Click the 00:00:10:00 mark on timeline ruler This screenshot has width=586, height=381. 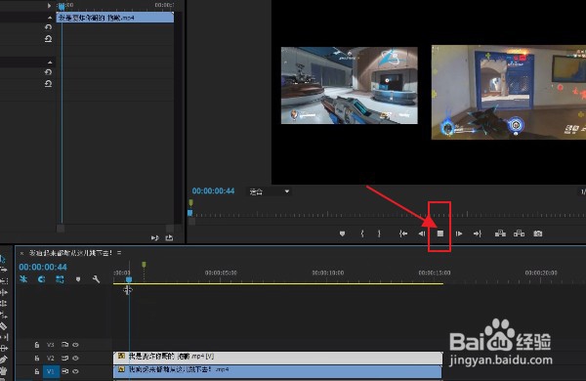[328, 273]
